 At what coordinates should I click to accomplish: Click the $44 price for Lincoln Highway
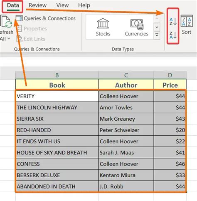[170, 107]
